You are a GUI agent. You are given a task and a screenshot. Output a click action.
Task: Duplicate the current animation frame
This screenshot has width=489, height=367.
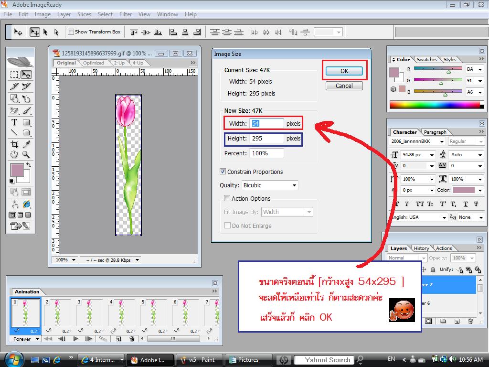(x=118, y=339)
